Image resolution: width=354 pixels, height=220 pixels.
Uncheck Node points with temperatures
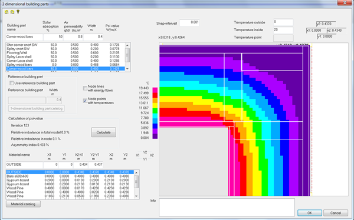point(85,101)
